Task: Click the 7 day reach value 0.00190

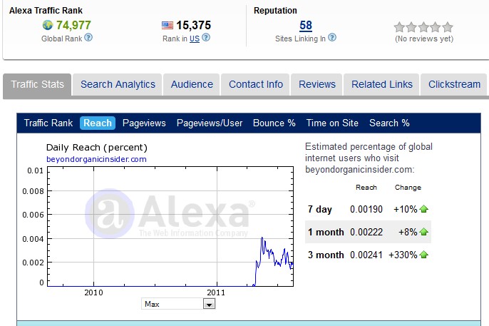Action: click(366, 209)
